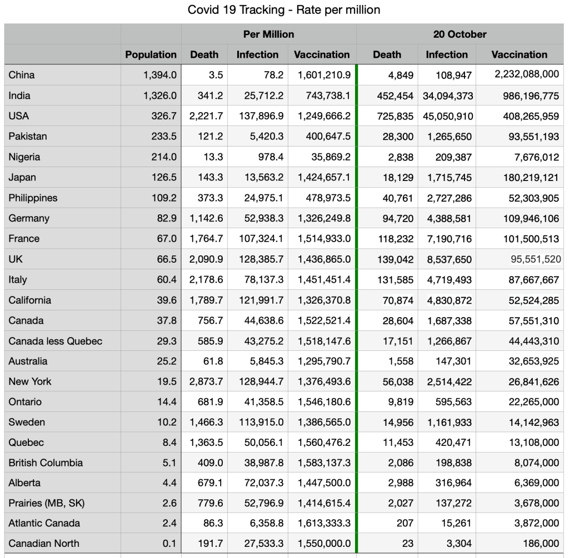Click USA's per million death value 2,221.7

(206, 116)
